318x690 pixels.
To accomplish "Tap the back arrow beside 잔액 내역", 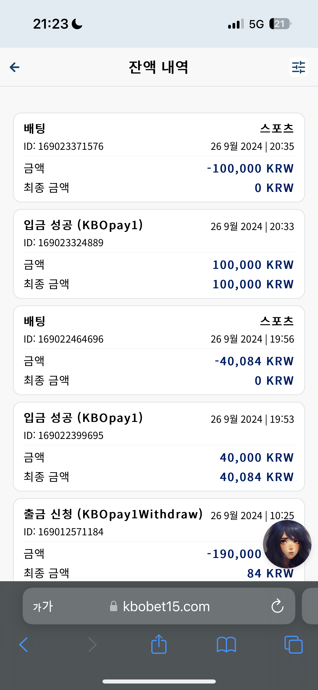I will [x=15, y=67].
